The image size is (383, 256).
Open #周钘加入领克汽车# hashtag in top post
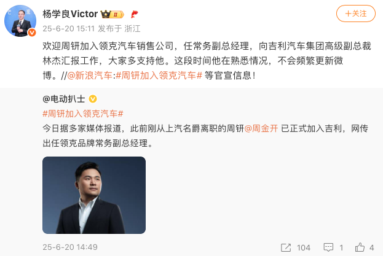(159, 76)
